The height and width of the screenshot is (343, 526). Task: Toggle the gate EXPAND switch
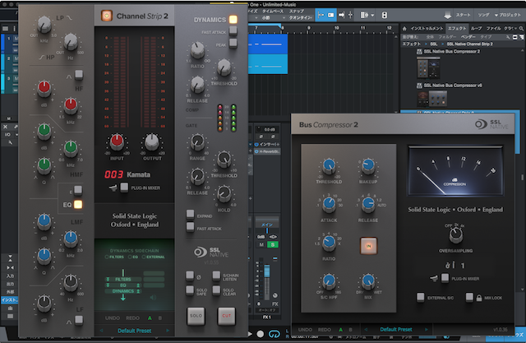click(x=190, y=215)
